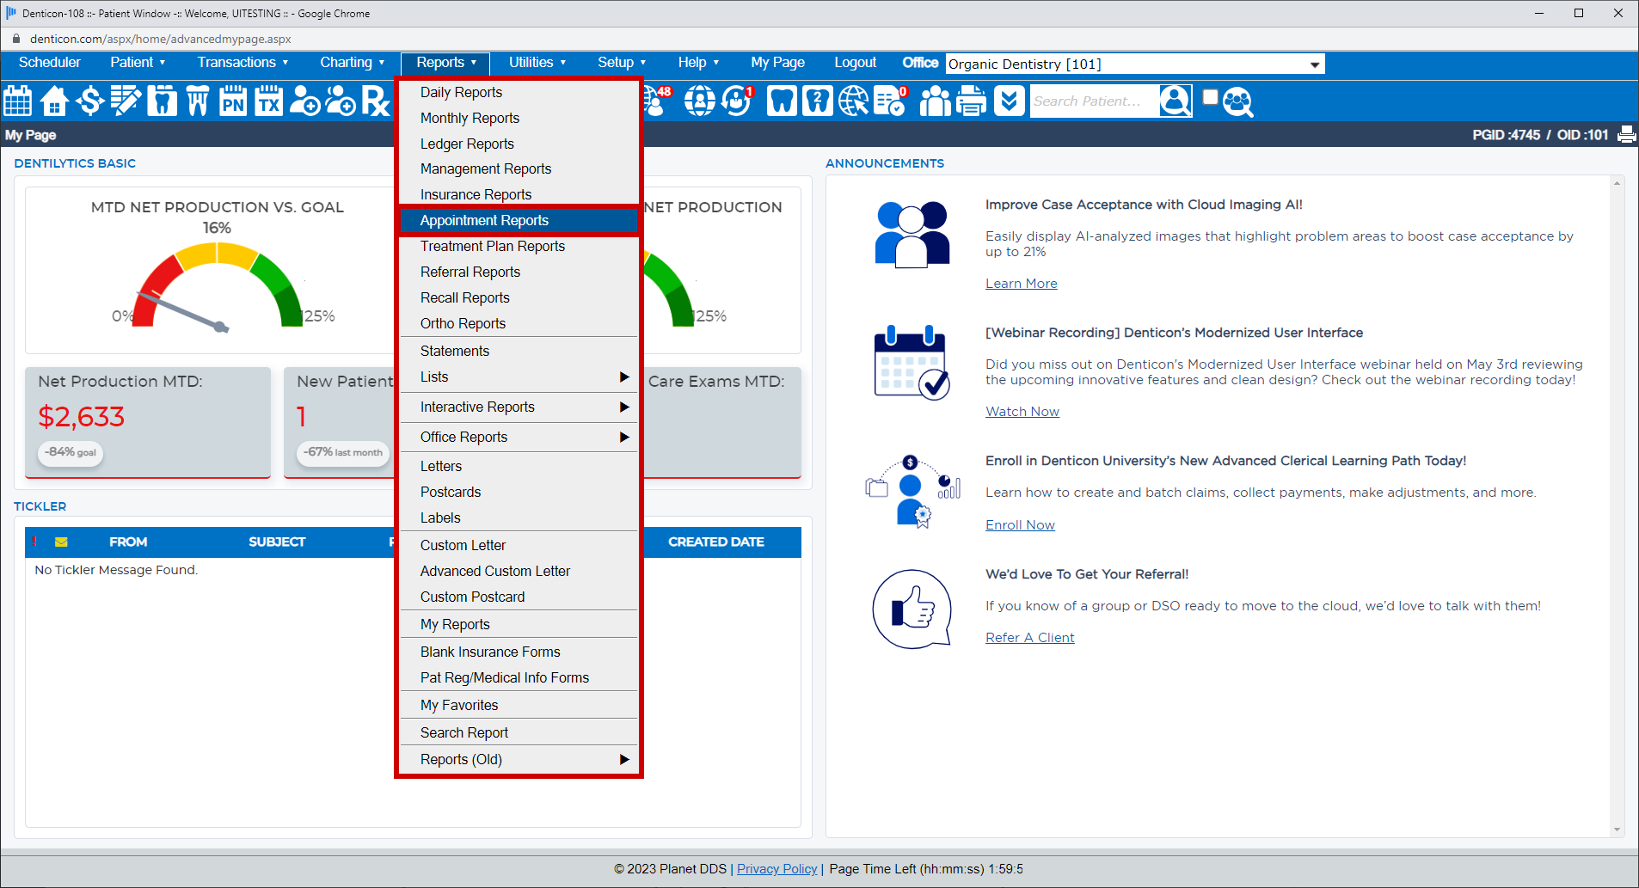Expand the Office Reports submenu
1639x888 pixels.
(x=519, y=438)
